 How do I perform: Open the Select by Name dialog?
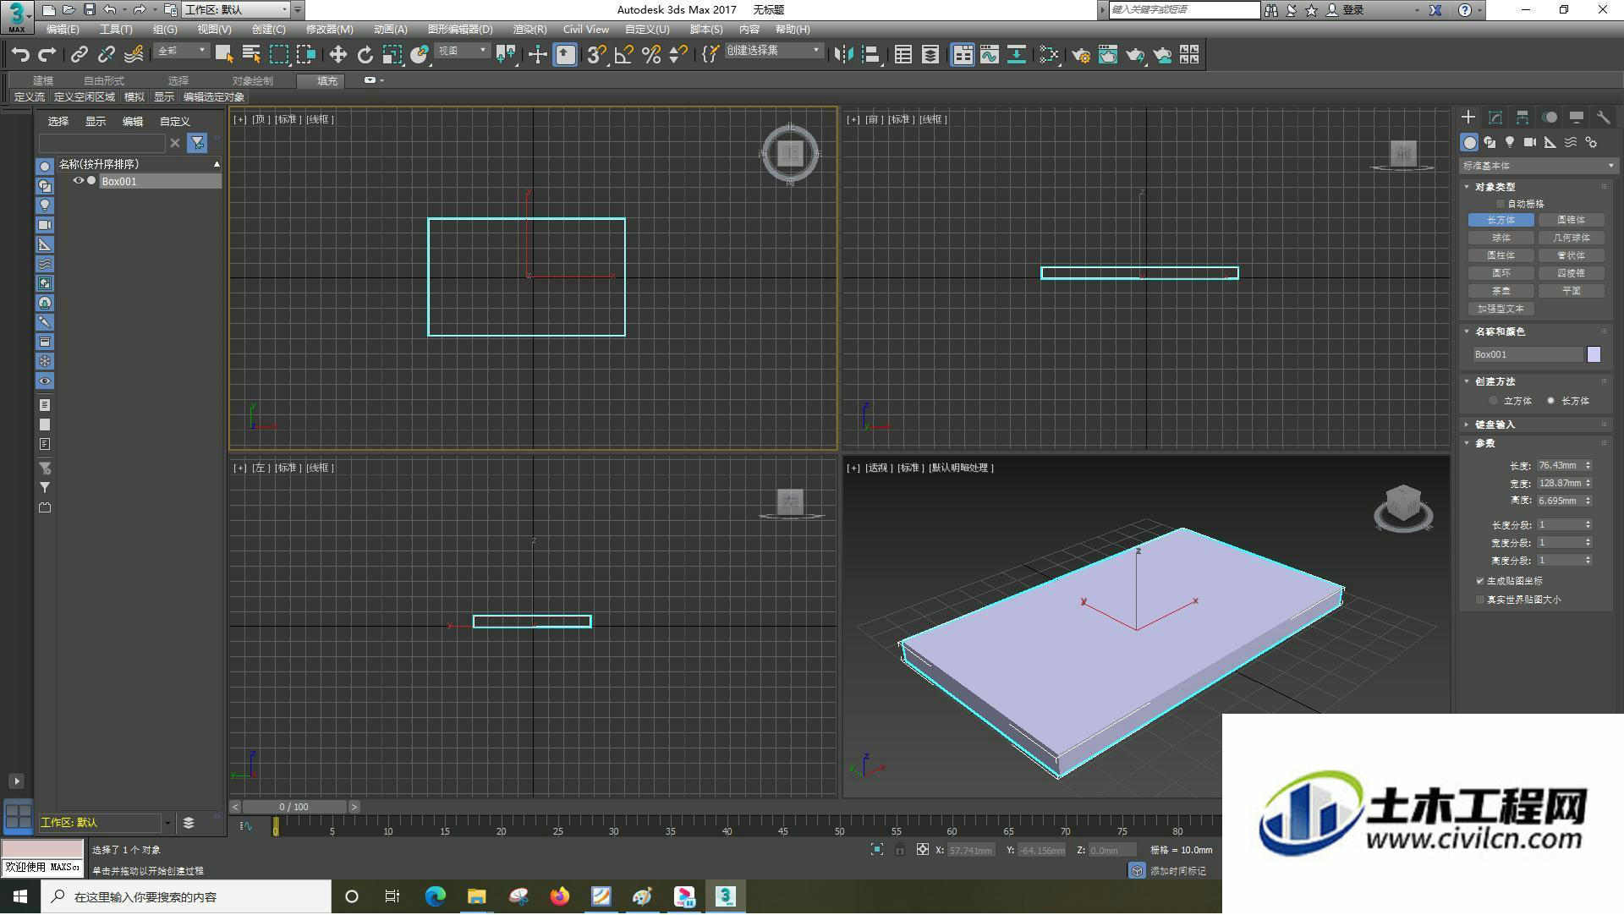pos(251,55)
